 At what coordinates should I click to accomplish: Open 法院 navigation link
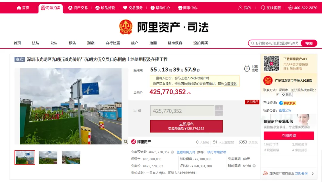[x=35, y=43]
